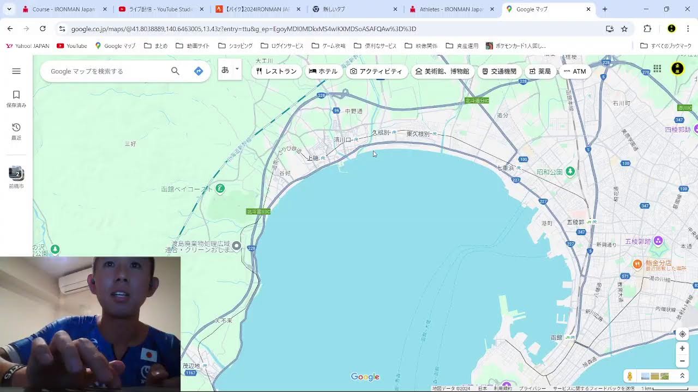Switch to the 新しいタブ tab
Image resolution: width=698 pixels, height=392 pixels.
point(354,9)
